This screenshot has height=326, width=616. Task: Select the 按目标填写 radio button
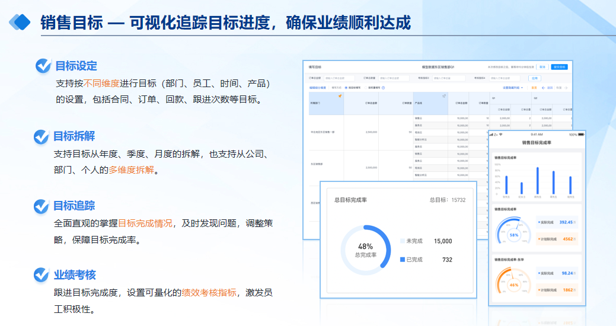tap(346, 88)
